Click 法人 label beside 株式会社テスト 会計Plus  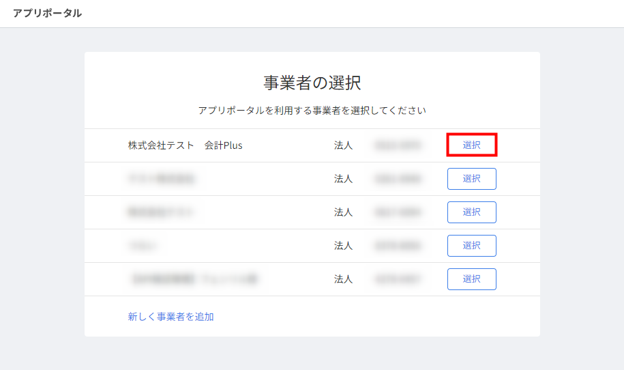pos(343,145)
